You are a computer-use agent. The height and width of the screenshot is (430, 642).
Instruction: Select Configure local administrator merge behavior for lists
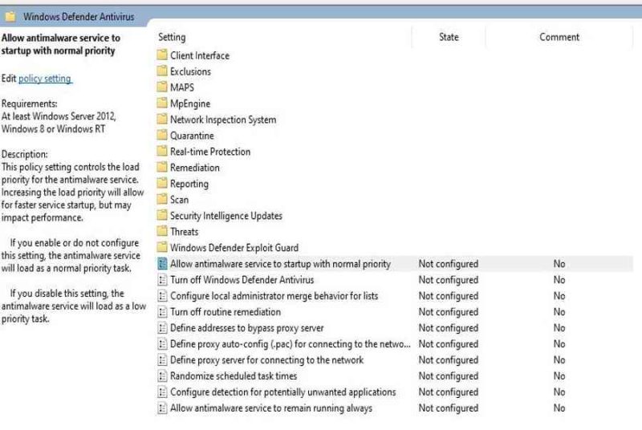(274, 296)
